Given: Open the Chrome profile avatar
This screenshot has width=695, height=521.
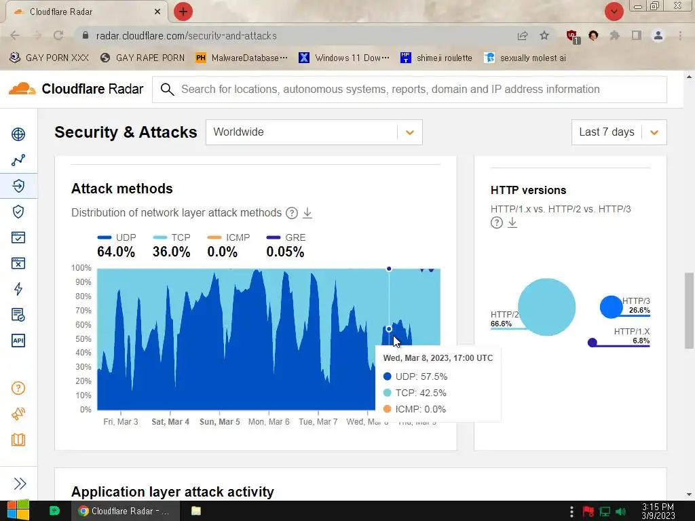Looking at the screenshot, I should click(658, 35).
